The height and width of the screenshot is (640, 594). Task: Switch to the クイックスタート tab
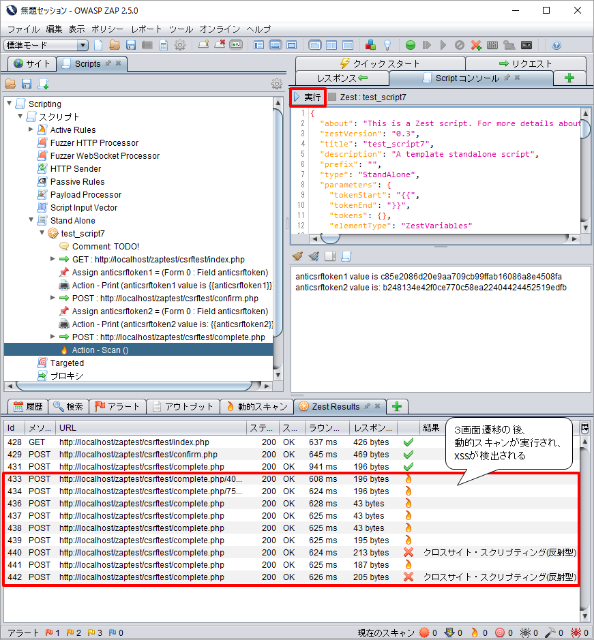(x=380, y=63)
